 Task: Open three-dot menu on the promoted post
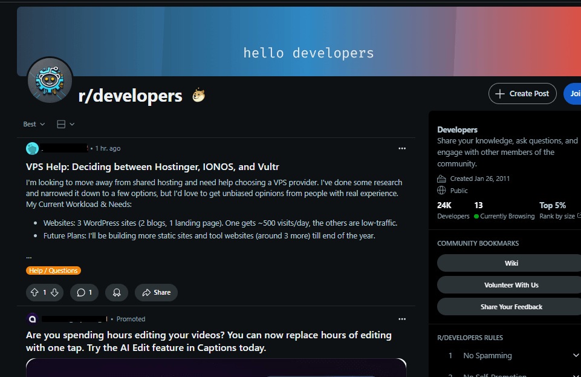[402, 319]
